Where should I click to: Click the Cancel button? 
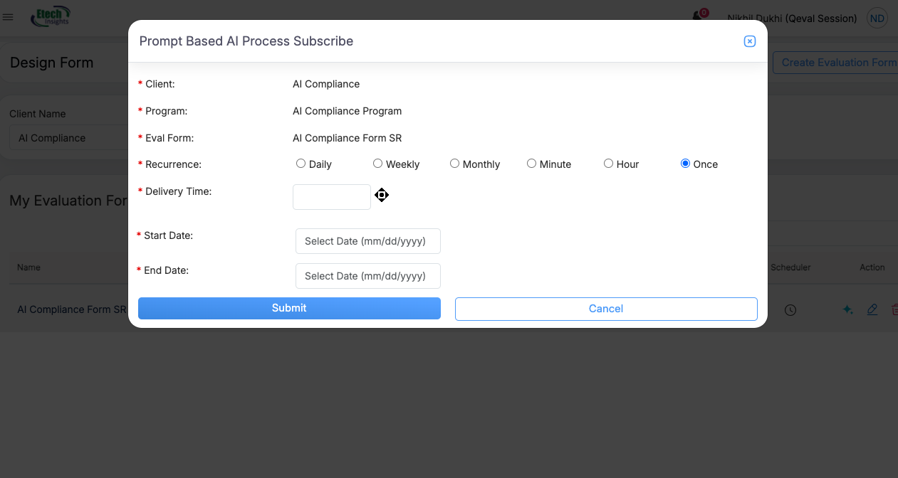pyautogui.click(x=605, y=309)
